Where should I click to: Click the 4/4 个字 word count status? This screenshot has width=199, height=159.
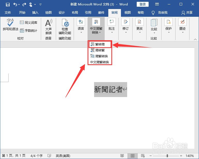(36, 156)
